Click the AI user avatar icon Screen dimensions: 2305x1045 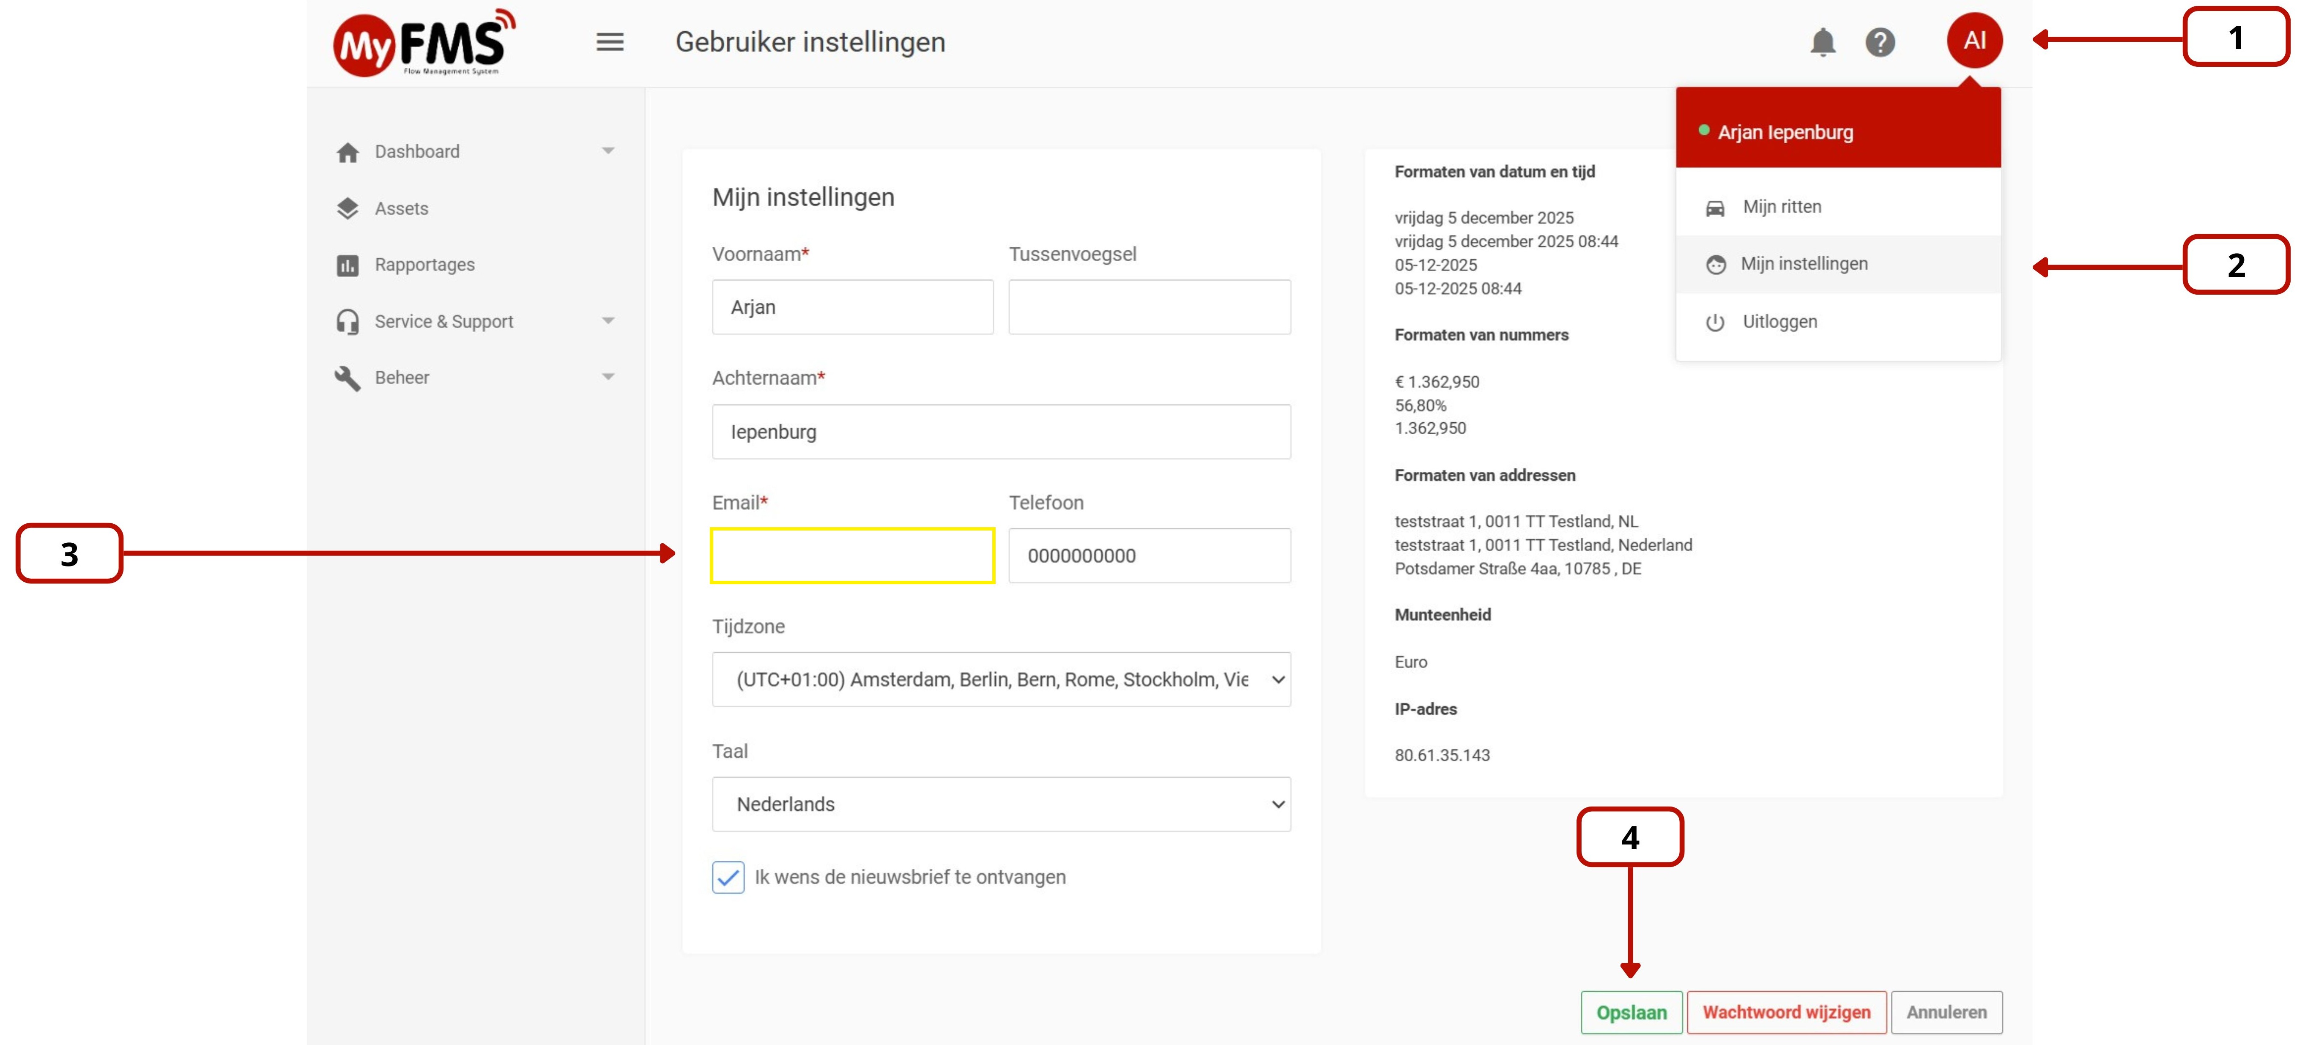click(x=1973, y=40)
